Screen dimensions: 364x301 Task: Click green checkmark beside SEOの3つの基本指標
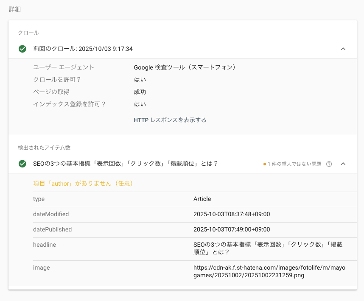pos(22,164)
